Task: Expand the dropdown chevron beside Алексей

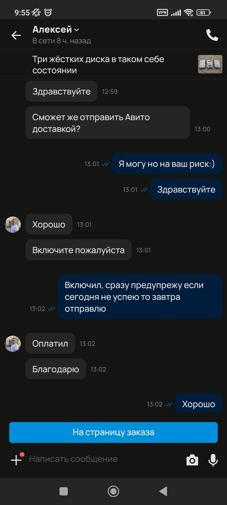Action: tap(77, 30)
